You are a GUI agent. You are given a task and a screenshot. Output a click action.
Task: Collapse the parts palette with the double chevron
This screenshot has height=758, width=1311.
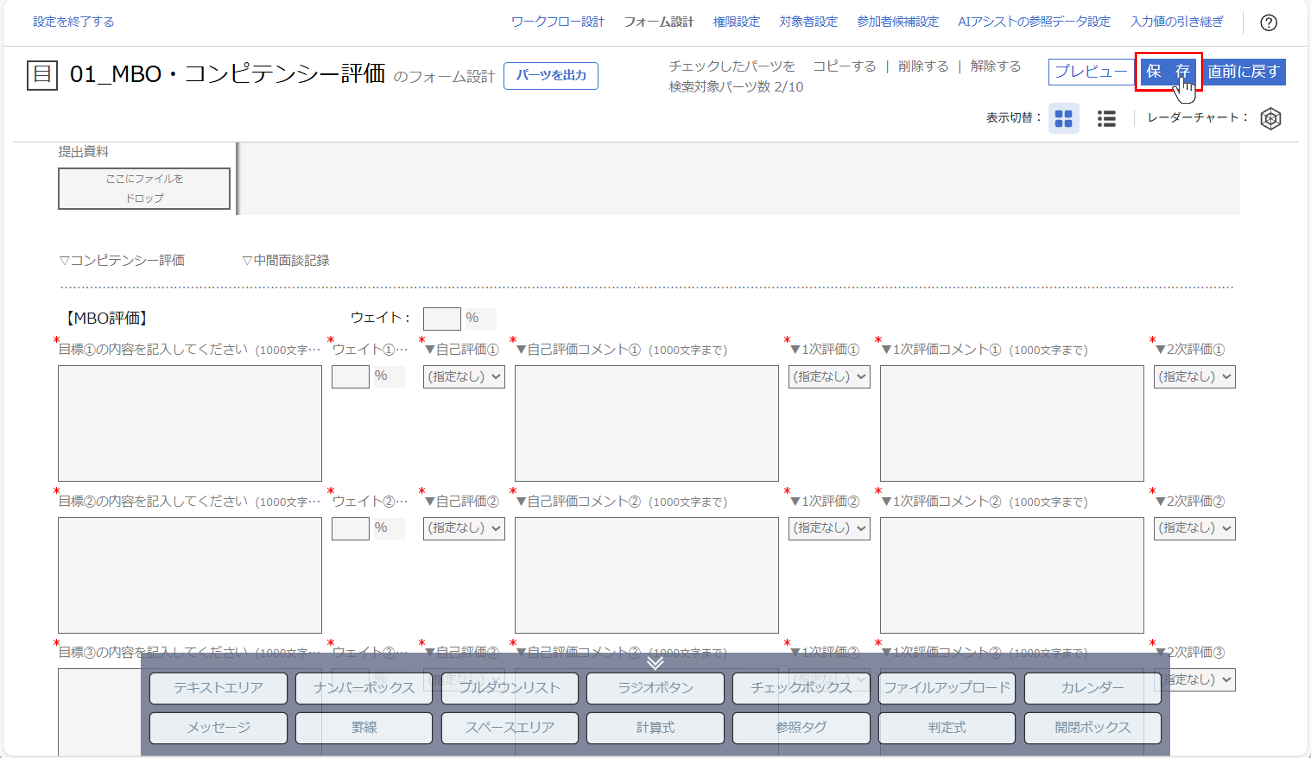(655, 664)
